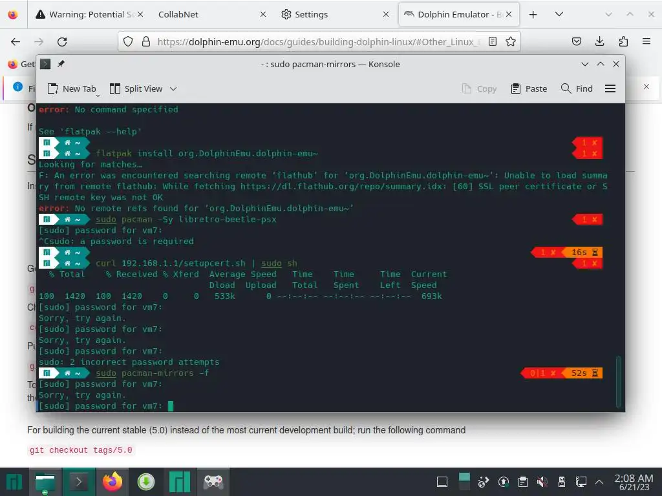
Task: Toggle reader view in address bar
Action: [492, 41]
